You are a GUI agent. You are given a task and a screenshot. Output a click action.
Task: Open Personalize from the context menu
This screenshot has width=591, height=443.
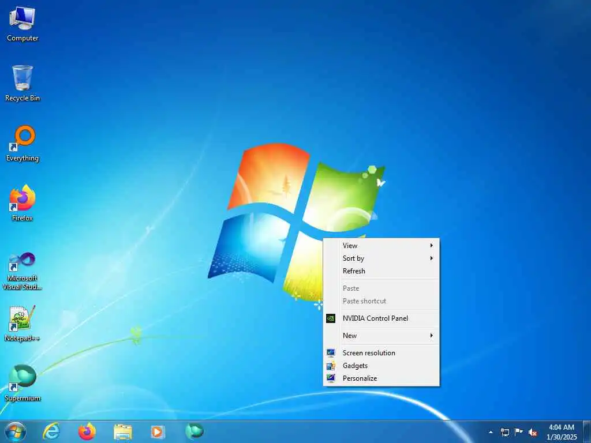pos(381,378)
